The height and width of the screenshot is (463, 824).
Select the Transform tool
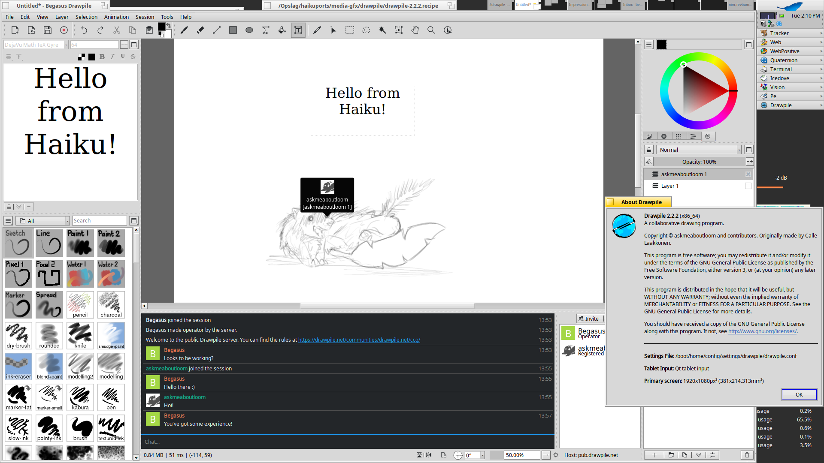[399, 30]
